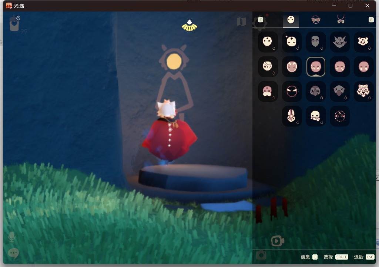
Task: Select the pink mask with blush cheeks
Action: [363, 67]
